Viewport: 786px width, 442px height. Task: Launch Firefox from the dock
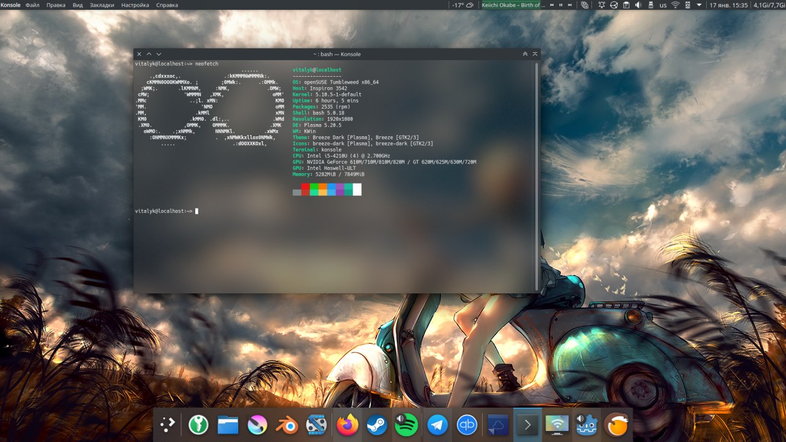pyautogui.click(x=348, y=425)
